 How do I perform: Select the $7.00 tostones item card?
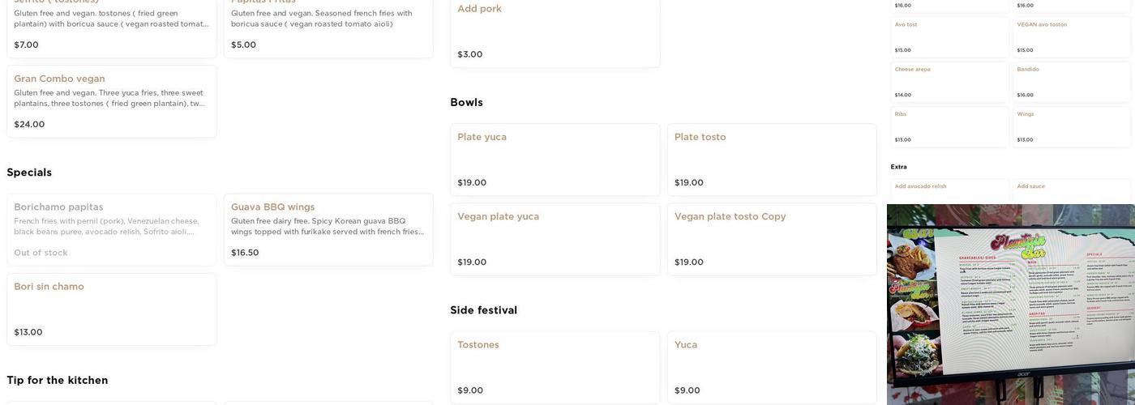coord(111,28)
